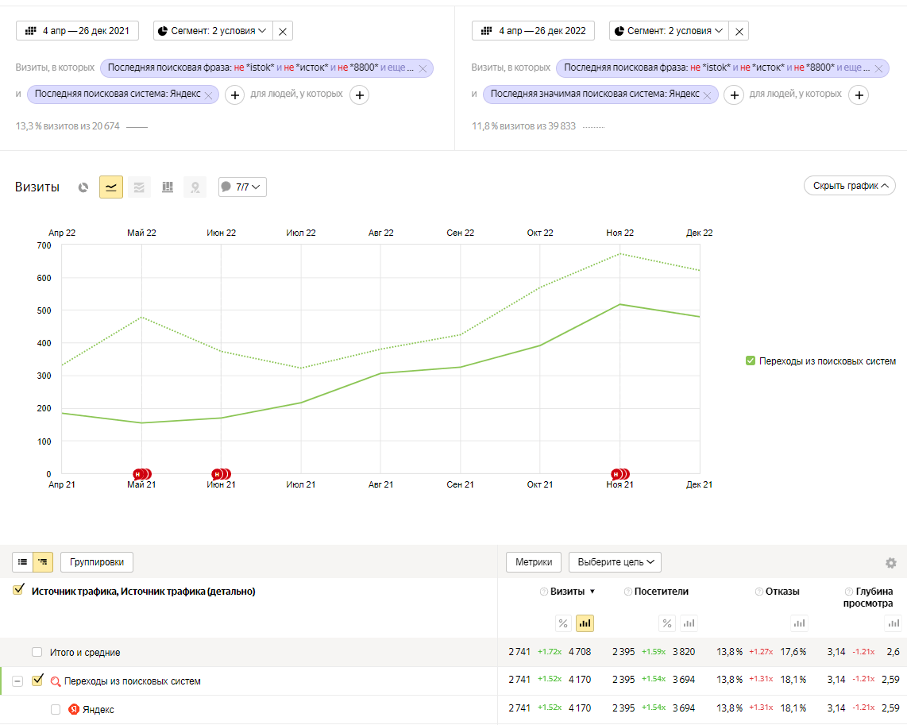Viewport: 907px width, 725px height.
Task: Add condition after Яндекс filter for 2022
Action: (735, 95)
